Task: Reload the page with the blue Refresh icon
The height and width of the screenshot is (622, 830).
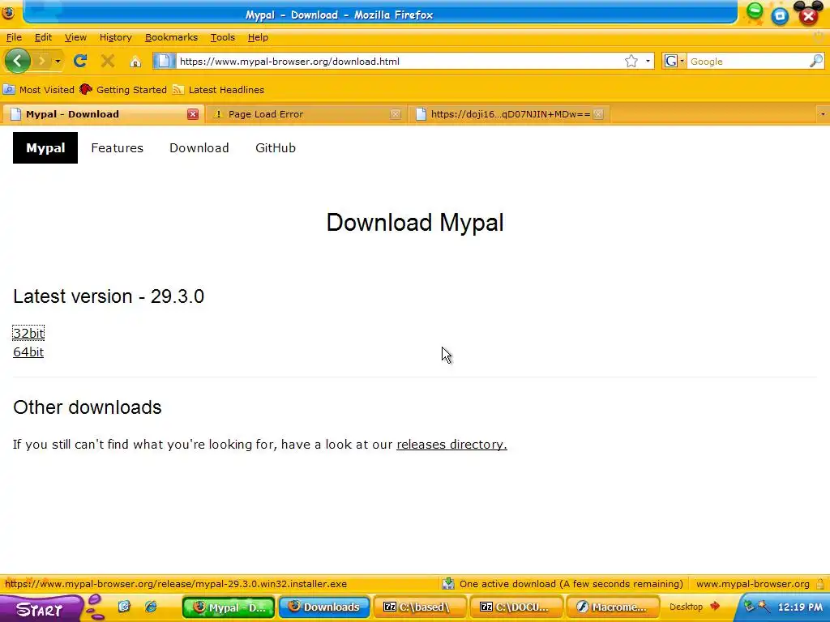Action: coord(80,61)
